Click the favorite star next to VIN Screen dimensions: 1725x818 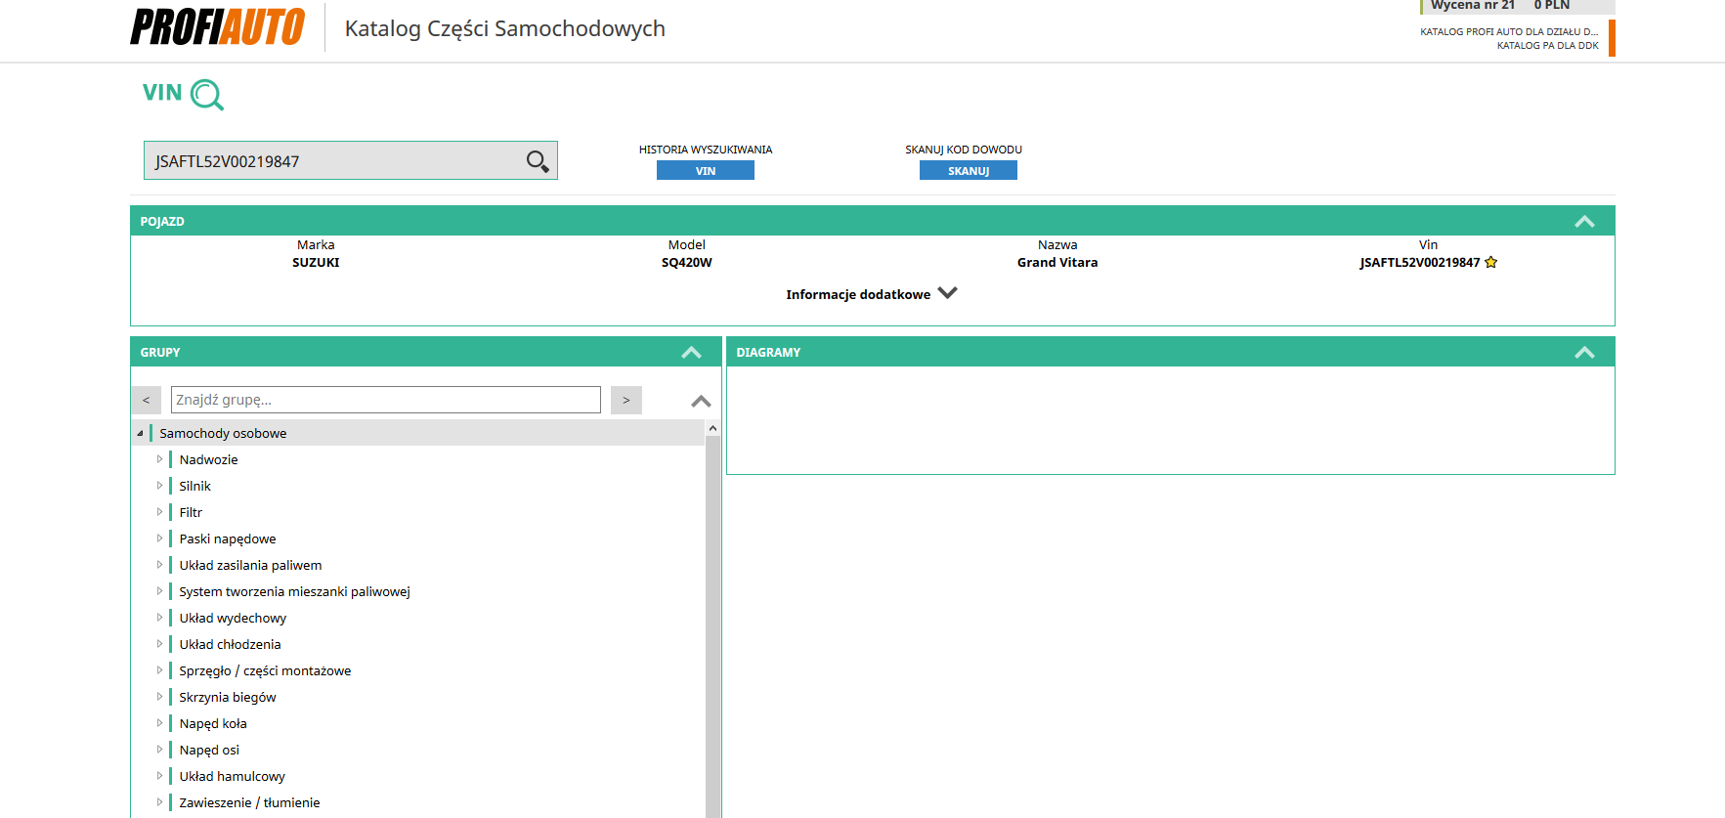pos(1490,262)
